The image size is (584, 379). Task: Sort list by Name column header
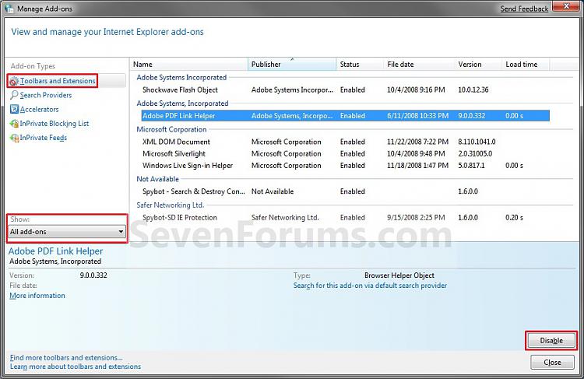point(189,64)
